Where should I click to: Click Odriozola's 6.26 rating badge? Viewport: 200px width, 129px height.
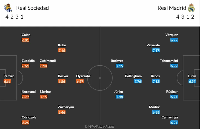click(x=25, y=122)
